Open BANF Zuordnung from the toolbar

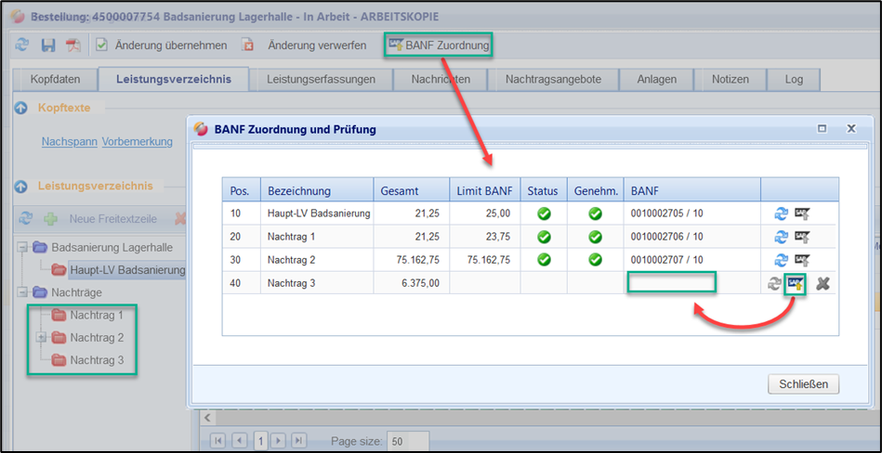[438, 45]
